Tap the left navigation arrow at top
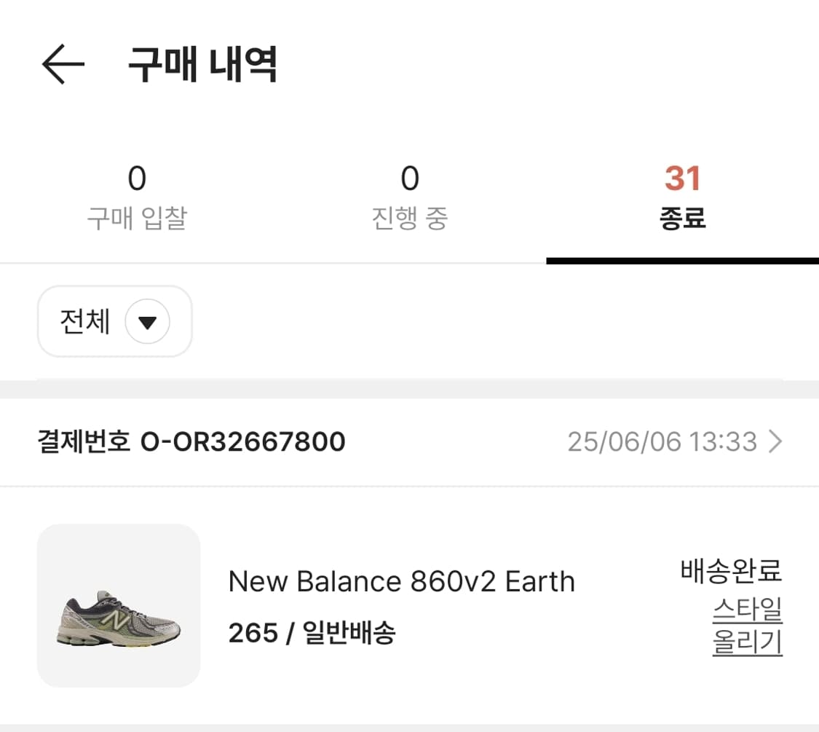 [64, 64]
